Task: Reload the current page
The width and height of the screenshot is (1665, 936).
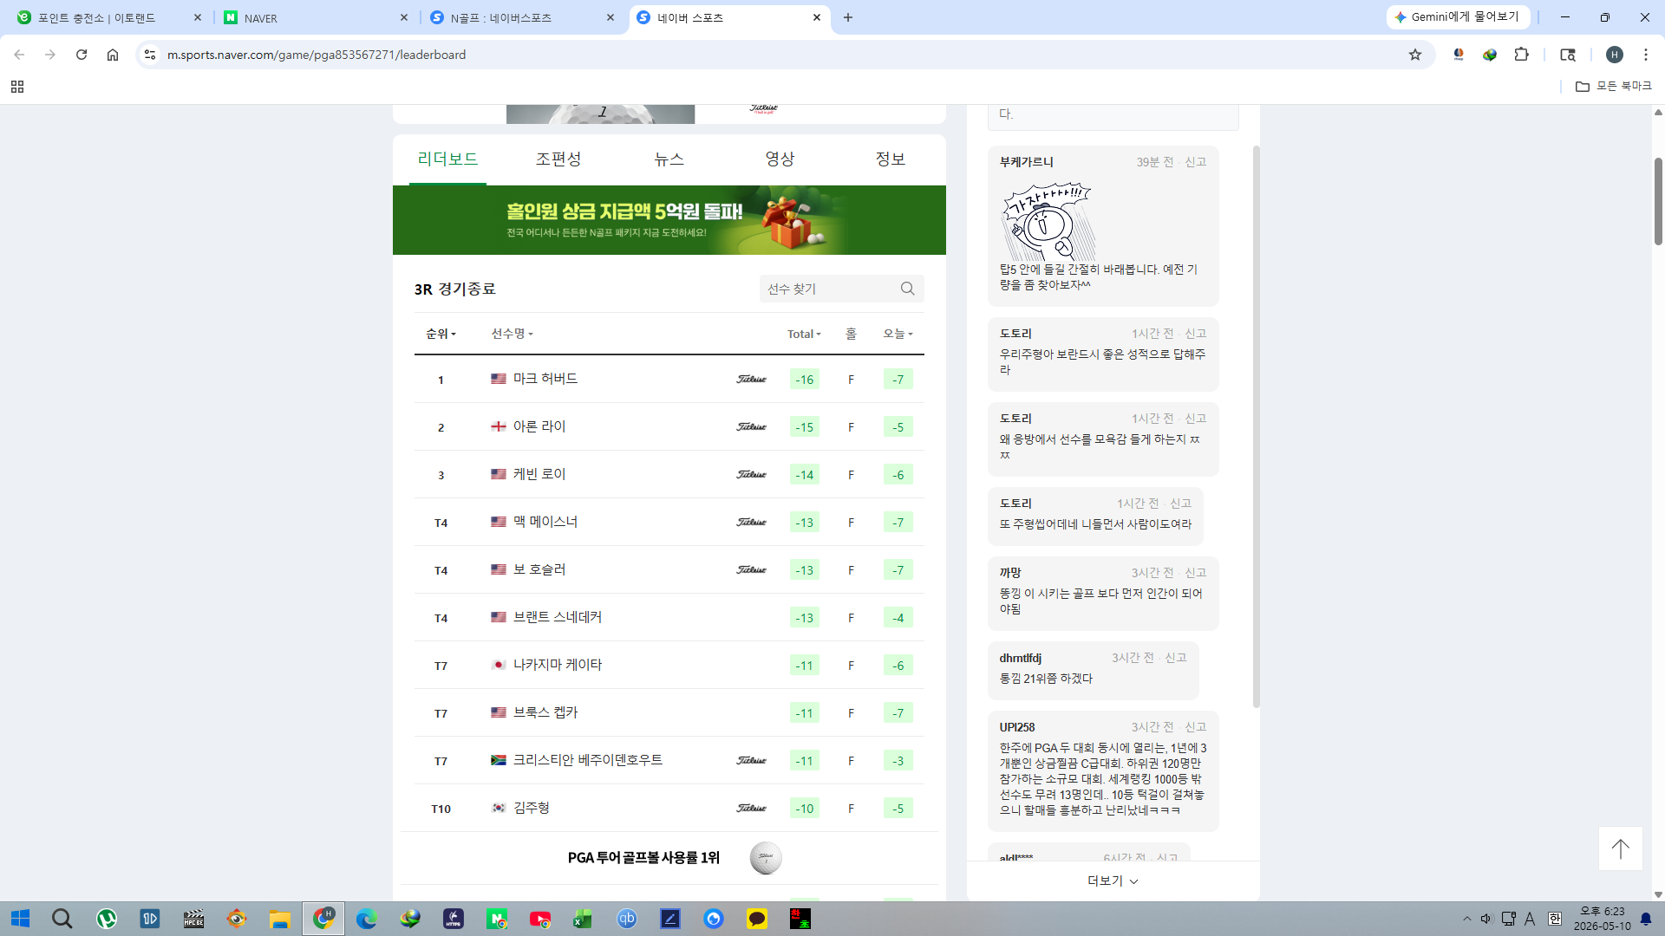Action: click(82, 55)
